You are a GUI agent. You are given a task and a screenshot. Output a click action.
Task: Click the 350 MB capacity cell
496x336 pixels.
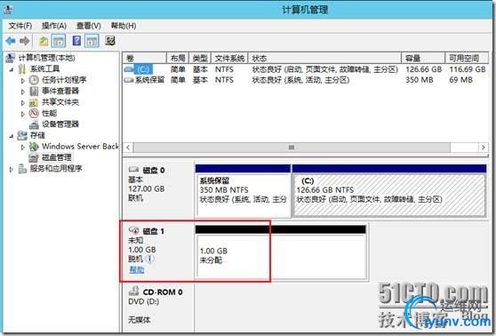pyautogui.click(x=420, y=80)
